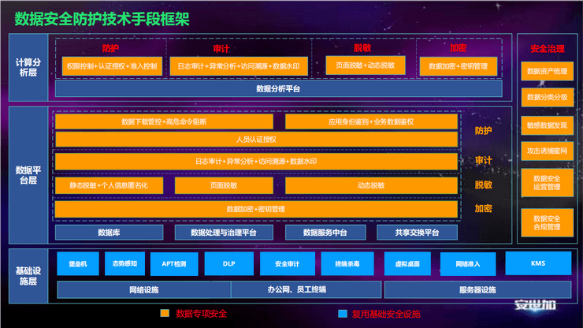Viewport: 583px width, 328px height.
Task: Click the 人员认证授权 bar
Action: (x=256, y=140)
